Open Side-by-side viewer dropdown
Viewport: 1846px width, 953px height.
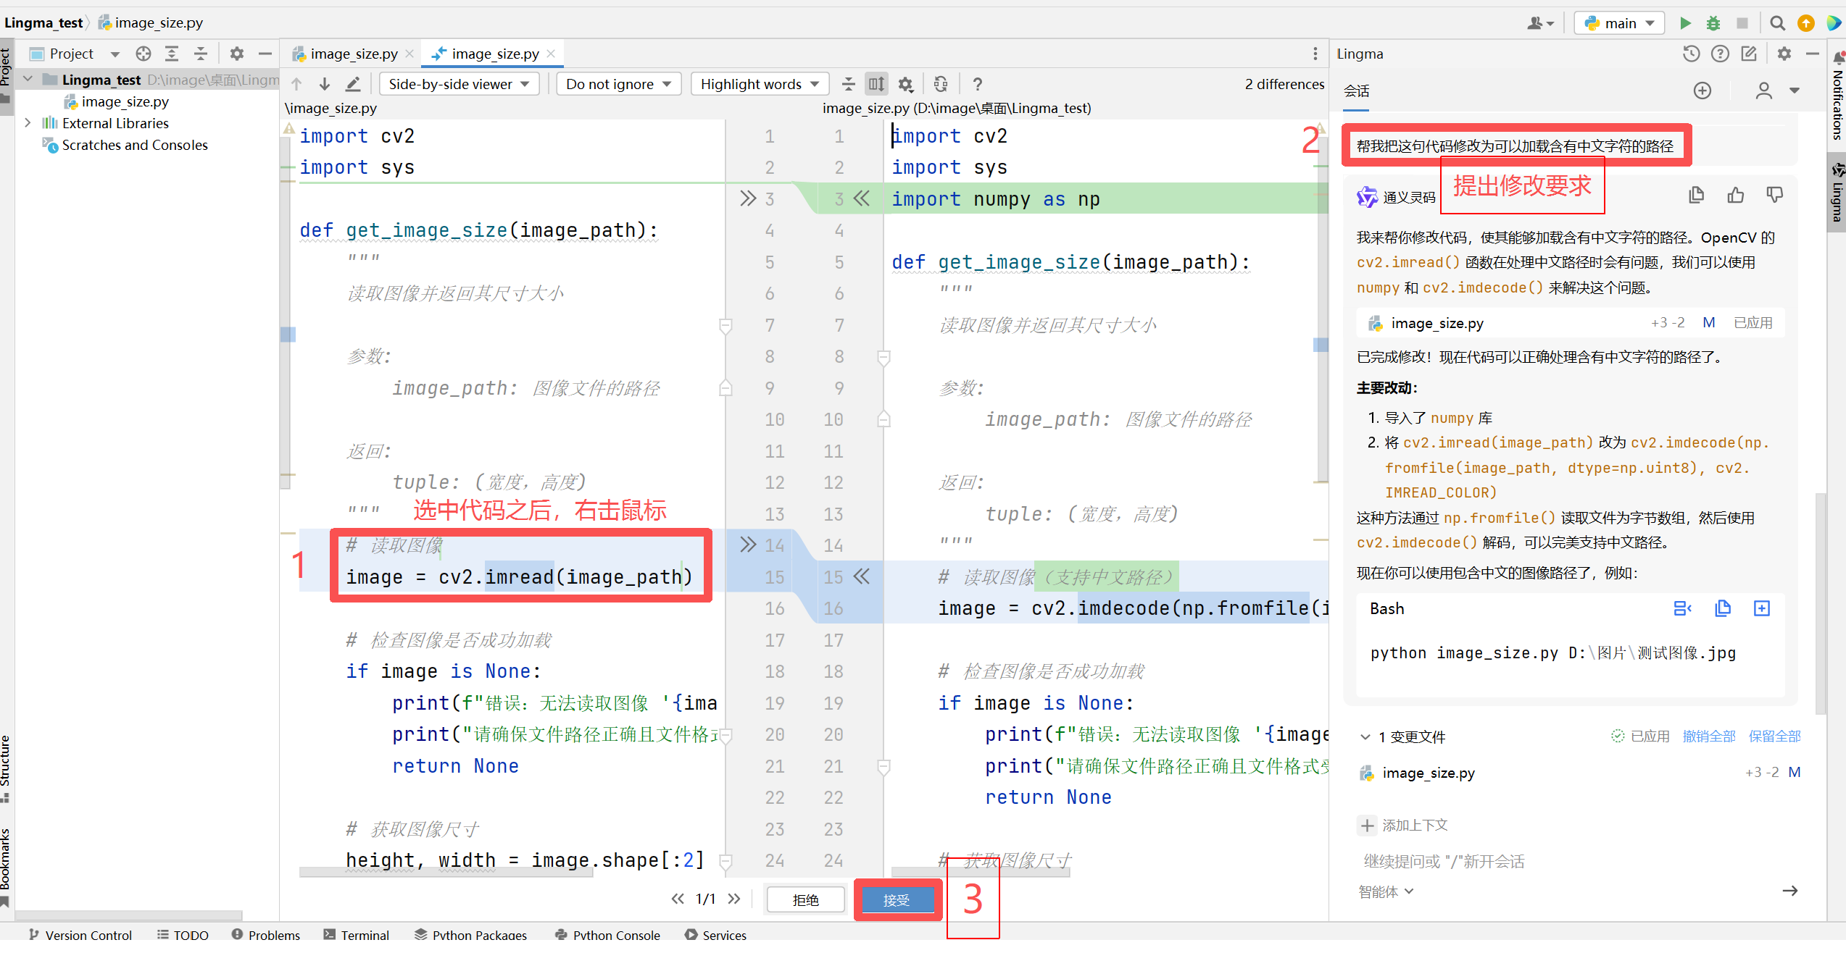(460, 84)
